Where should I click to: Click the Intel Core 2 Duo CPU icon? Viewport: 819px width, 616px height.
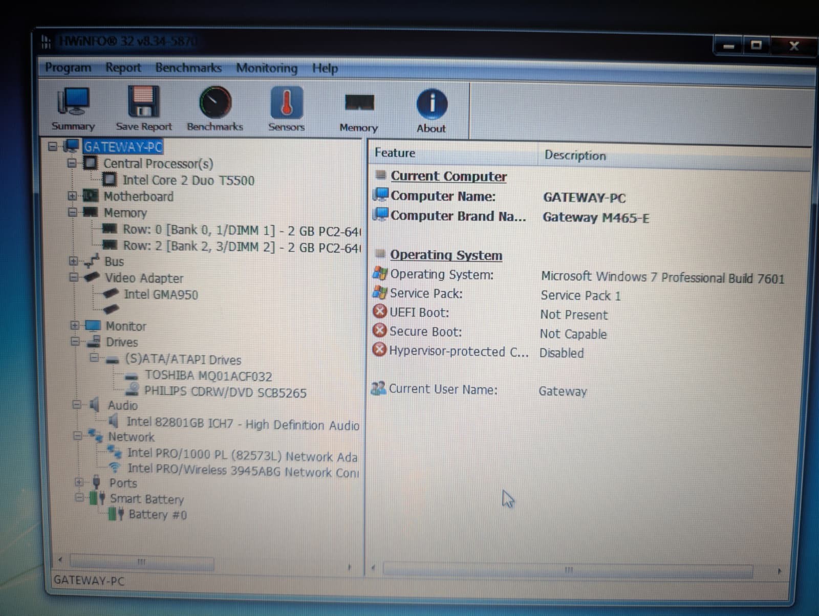click(109, 180)
